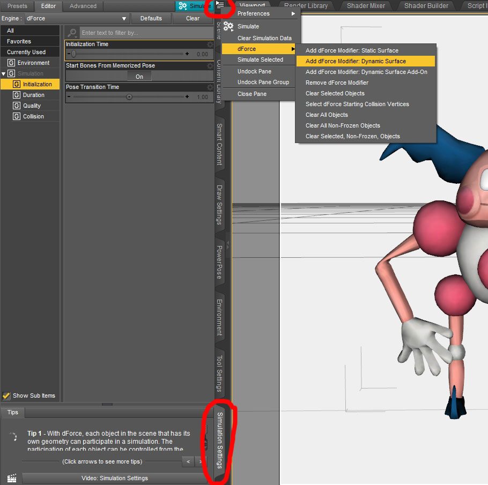The image size is (488, 485).
Task: Open the Tips tab
Action: click(x=13, y=412)
